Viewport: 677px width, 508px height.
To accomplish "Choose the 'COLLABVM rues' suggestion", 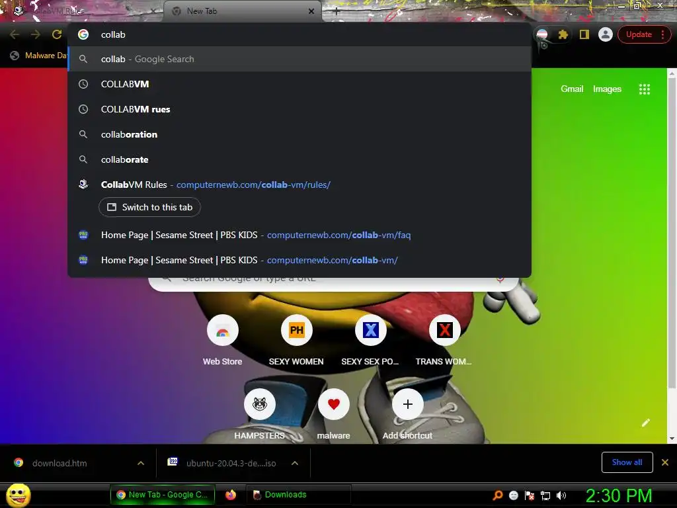I will [x=299, y=109].
